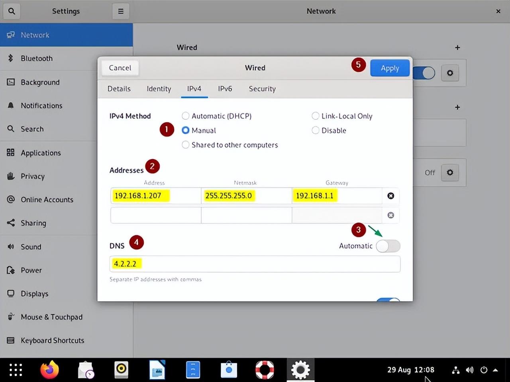Screen dimensions: 510x382
Task: Click the Sharing icon in sidebar
Action: pyautogui.click(x=11, y=223)
